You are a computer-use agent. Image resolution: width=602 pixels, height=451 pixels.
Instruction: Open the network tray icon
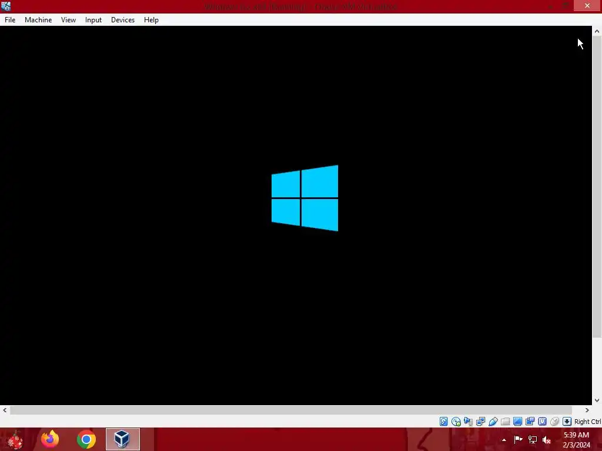[x=533, y=439]
